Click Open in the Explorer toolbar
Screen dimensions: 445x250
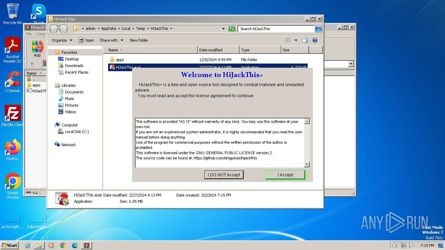point(86,40)
